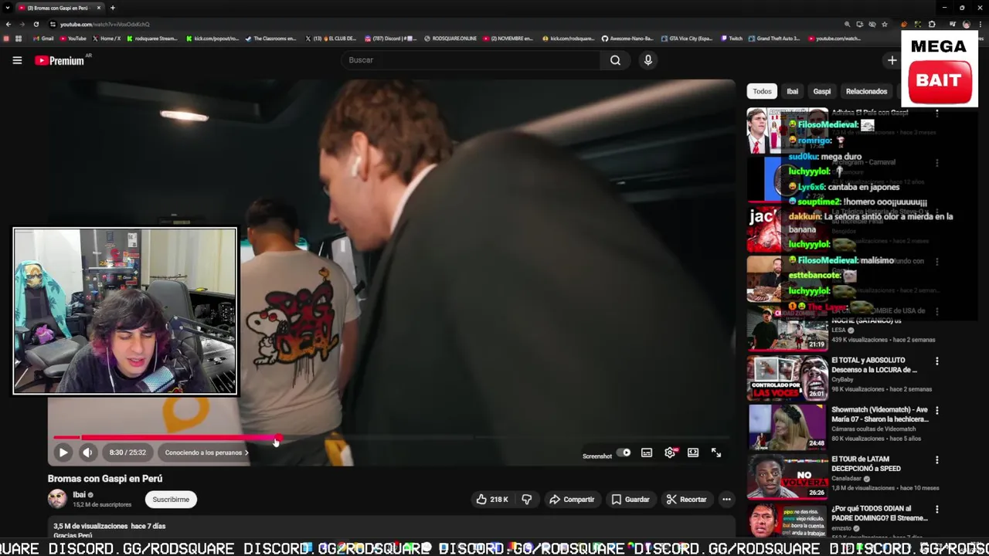Expand chapter 'Conociendo a los peruanos'

[206, 453]
